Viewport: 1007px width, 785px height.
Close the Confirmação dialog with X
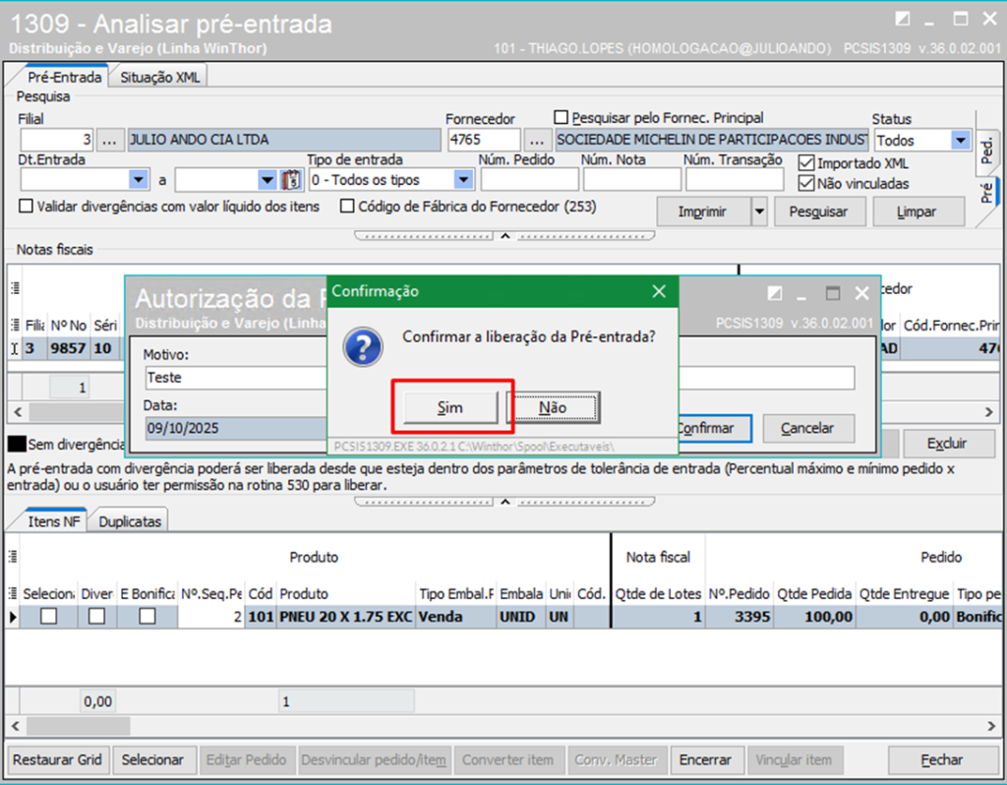click(x=659, y=291)
